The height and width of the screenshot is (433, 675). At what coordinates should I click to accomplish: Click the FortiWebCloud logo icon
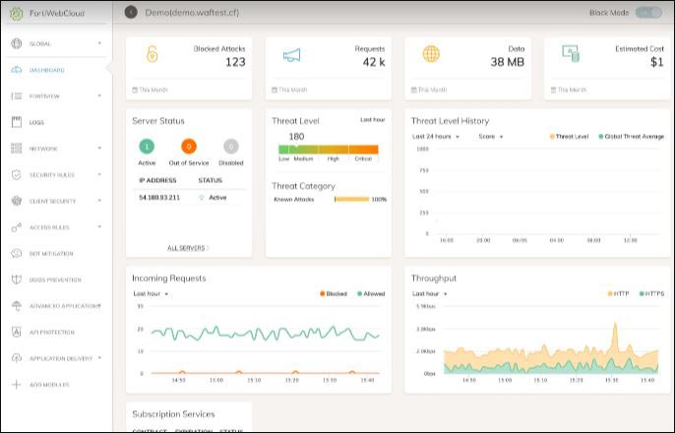click(x=17, y=14)
